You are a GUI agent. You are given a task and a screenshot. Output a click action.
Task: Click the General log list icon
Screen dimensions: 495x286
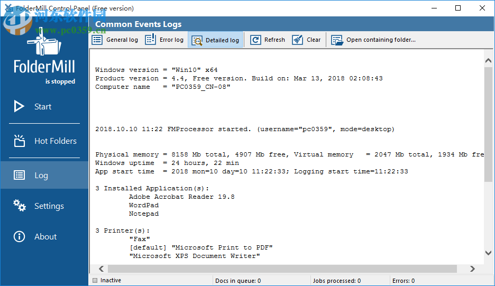pyautogui.click(x=97, y=40)
